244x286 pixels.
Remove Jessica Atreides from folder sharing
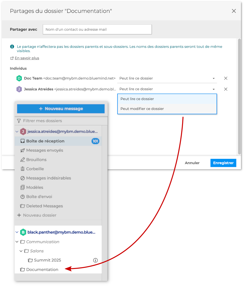(x=226, y=89)
